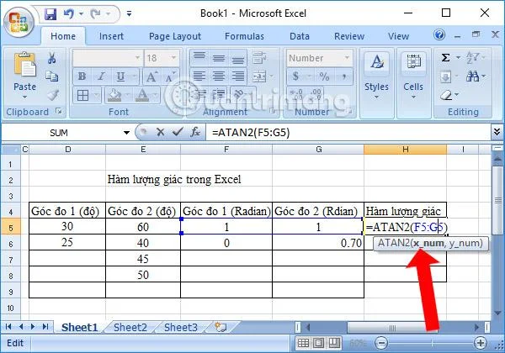Open Fill down options
The width and height of the screenshot is (505, 353).
[x=448, y=76]
